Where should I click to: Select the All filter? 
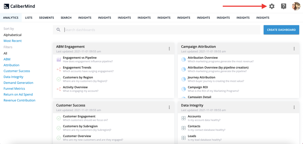[5, 53]
